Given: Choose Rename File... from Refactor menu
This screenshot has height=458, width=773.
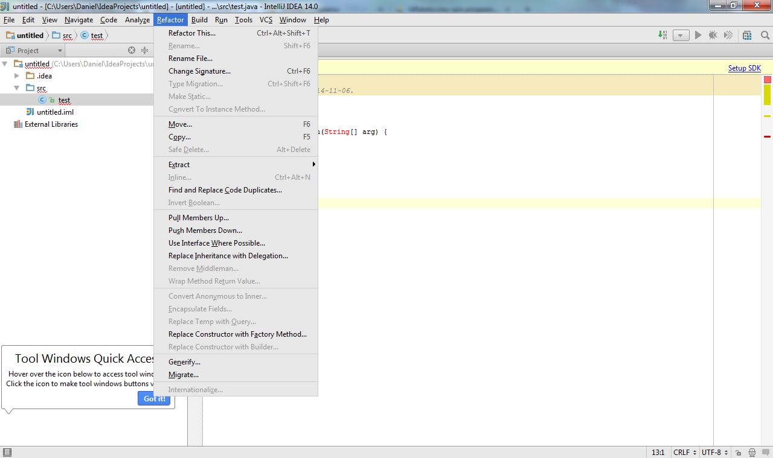Looking at the screenshot, I should [236, 59].
